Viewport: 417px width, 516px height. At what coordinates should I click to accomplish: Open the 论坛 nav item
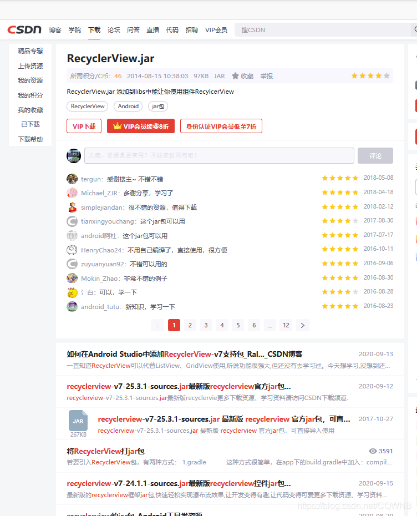(114, 30)
